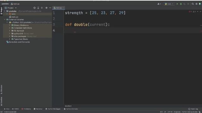Click the line:column position in status bar
Image resolution: width=202 pixels, height=113 pixels.
tap(161, 112)
